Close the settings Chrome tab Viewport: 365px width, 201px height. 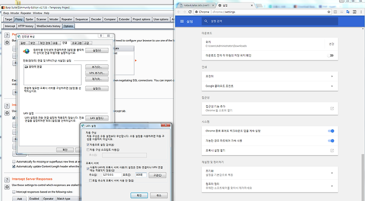[251, 5]
